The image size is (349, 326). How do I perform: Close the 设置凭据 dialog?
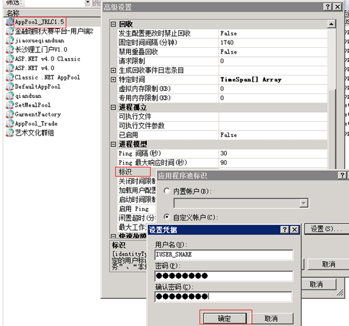pos(294,230)
